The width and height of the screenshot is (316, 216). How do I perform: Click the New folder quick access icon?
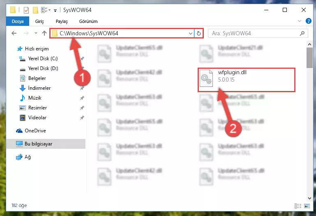click(35, 10)
